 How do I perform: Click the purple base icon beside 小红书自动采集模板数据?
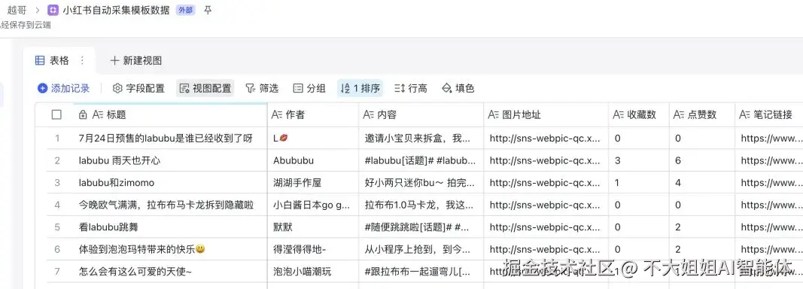[53, 10]
